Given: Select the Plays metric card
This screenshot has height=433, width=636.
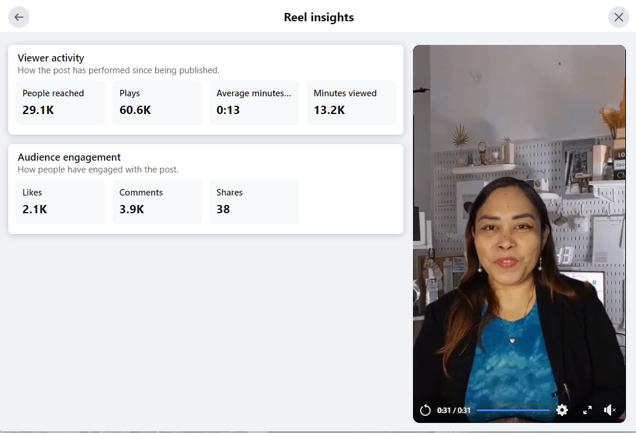Looking at the screenshot, I should [x=157, y=102].
